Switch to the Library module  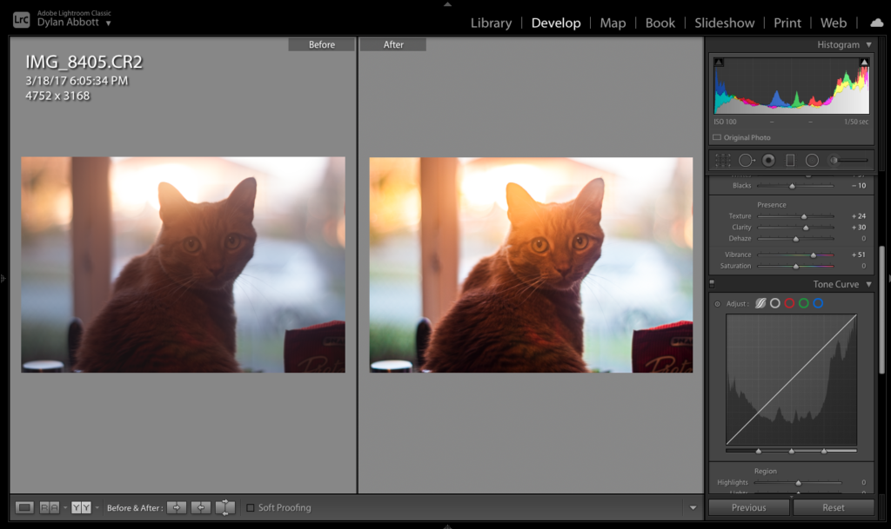491,23
